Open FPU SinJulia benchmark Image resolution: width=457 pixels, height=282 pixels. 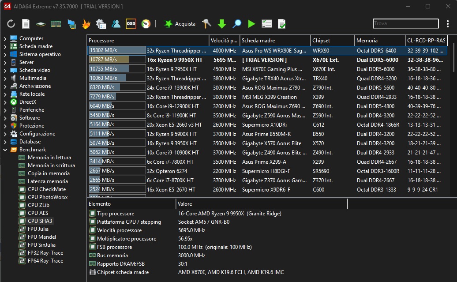tap(41, 245)
